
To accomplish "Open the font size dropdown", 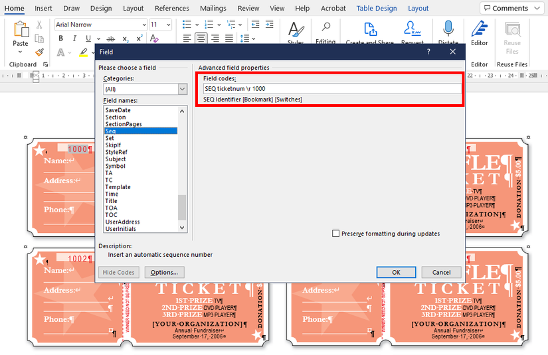I will tap(169, 25).
